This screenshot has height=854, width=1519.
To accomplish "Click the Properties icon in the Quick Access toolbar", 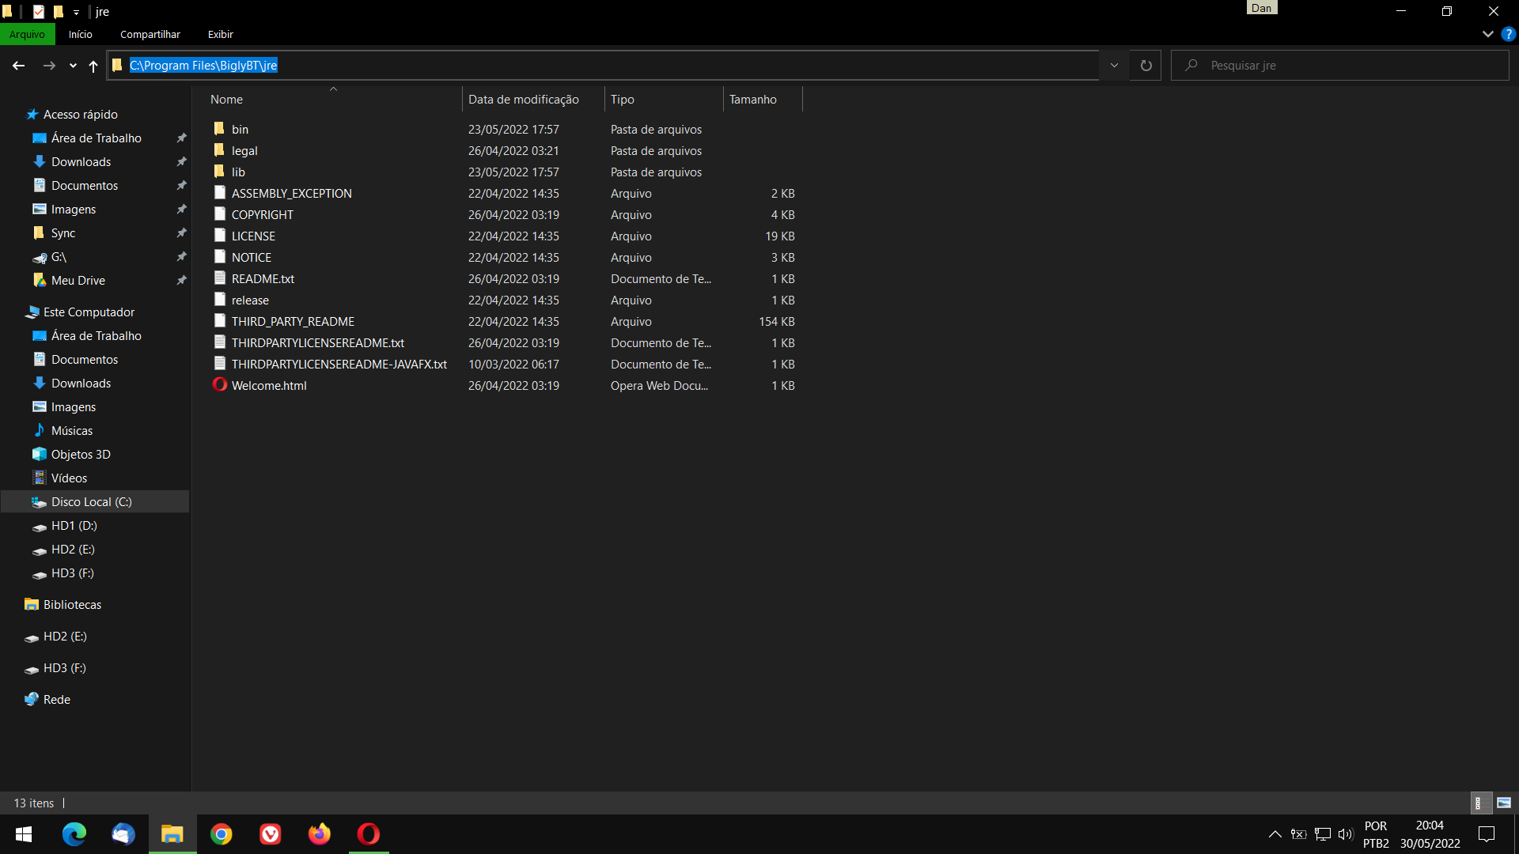I will click(x=38, y=11).
